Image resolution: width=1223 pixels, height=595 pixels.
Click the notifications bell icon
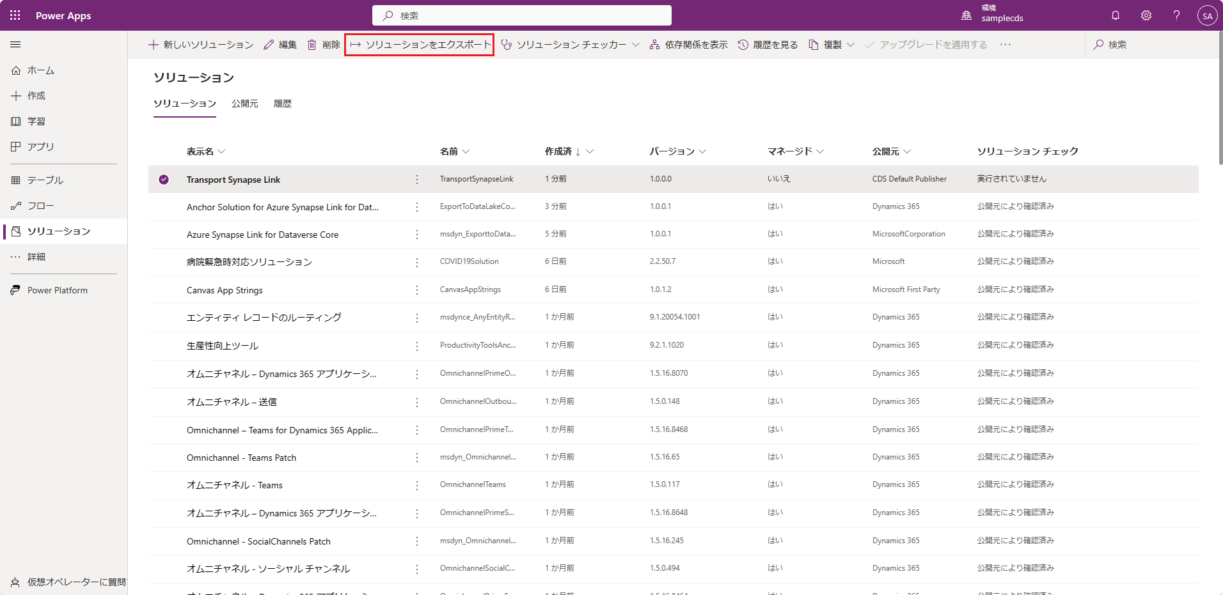pos(1115,15)
